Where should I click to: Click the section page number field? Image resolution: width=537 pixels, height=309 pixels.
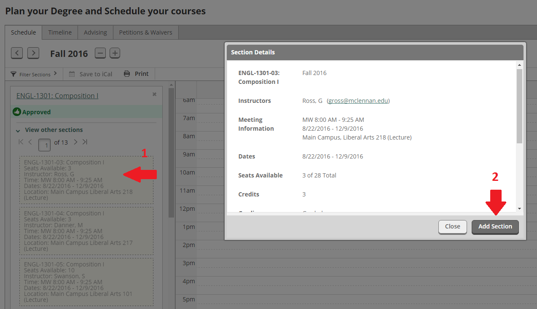tap(44, 145)
